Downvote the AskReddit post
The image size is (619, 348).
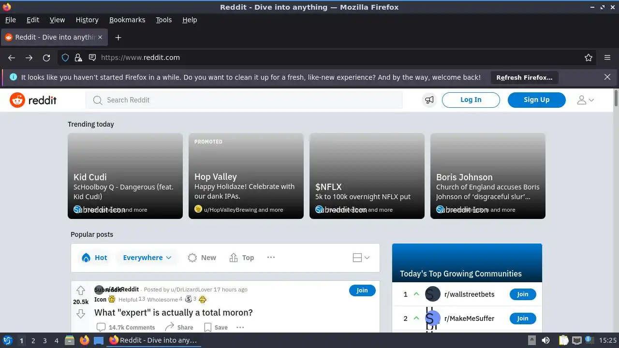[81, 314]
